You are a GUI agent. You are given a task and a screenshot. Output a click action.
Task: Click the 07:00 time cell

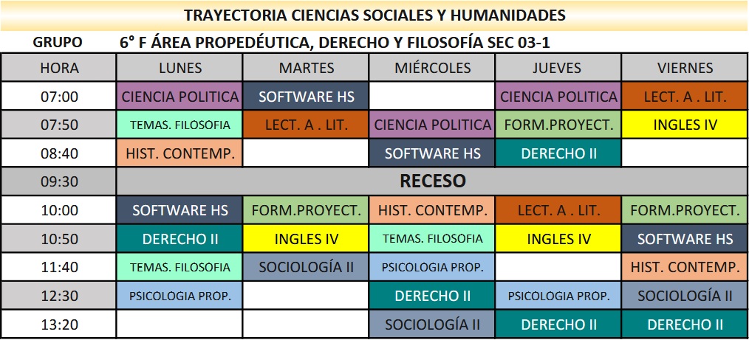click(x=59, y=97)
